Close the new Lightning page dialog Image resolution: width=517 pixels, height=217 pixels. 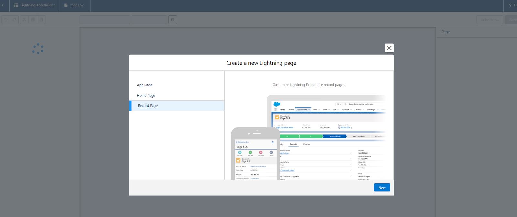click(x=389, y=48)
